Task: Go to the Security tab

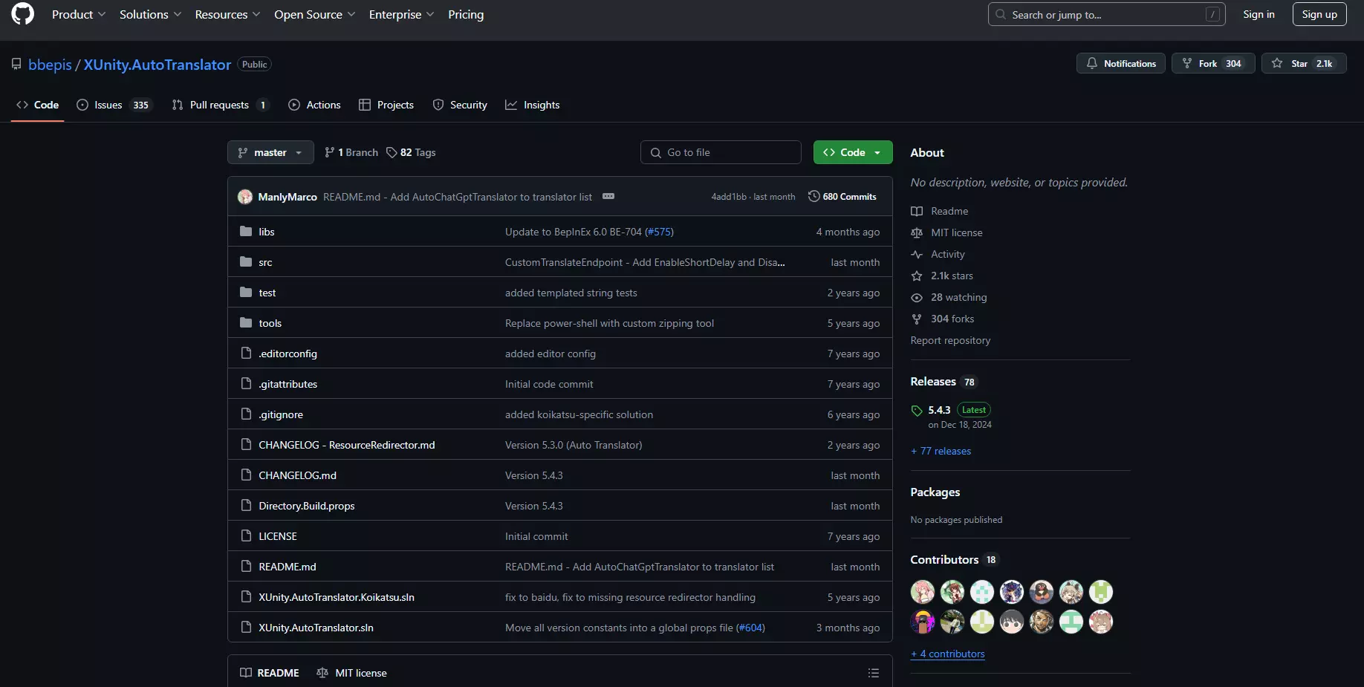Action: pyautogui.click(x=460, y=105)
